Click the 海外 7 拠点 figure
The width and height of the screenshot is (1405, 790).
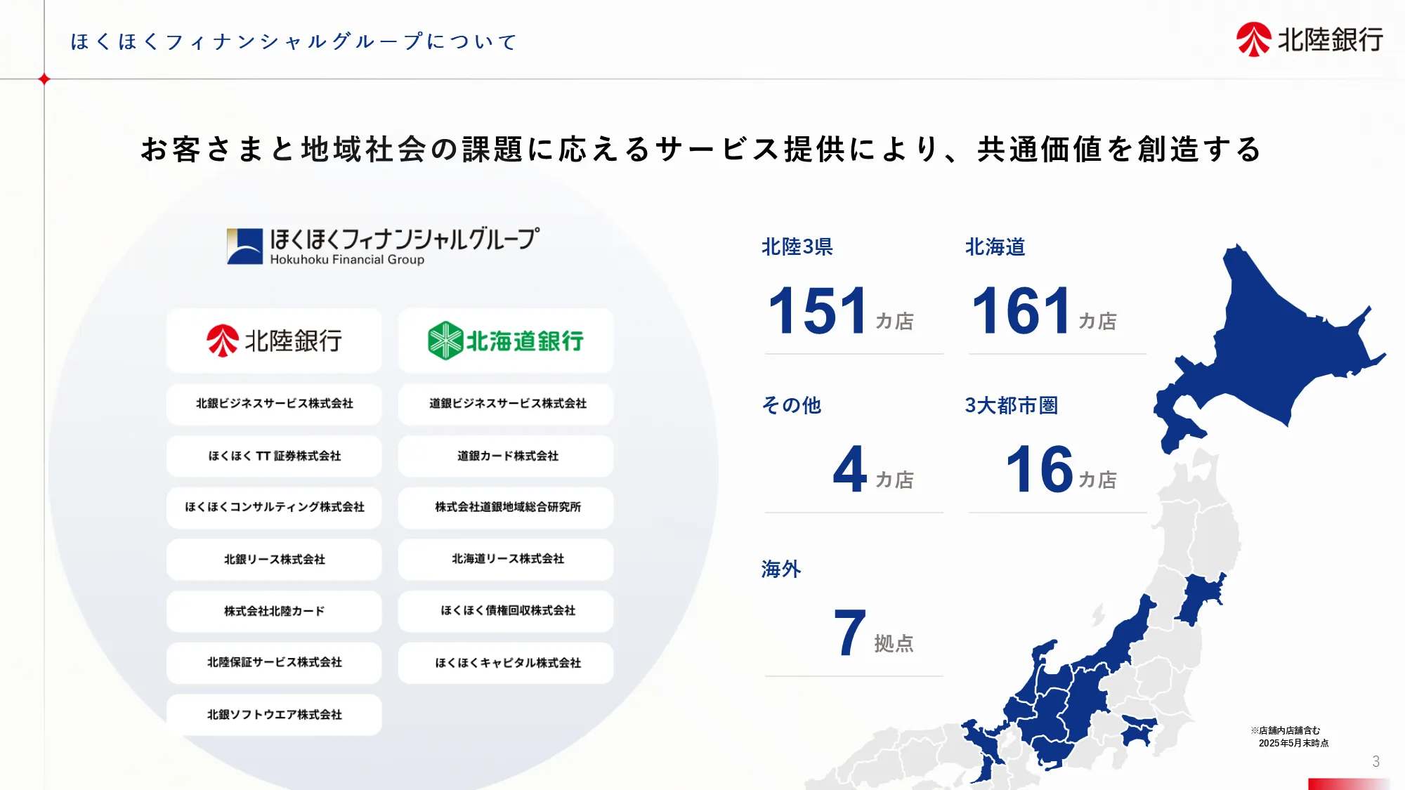(850, 633)
